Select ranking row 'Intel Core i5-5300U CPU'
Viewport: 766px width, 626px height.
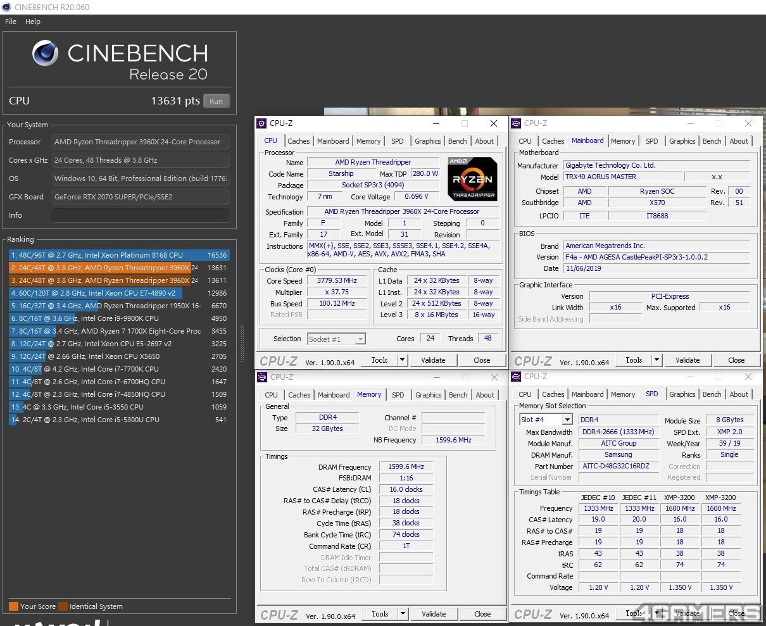(x=119, y=420)
